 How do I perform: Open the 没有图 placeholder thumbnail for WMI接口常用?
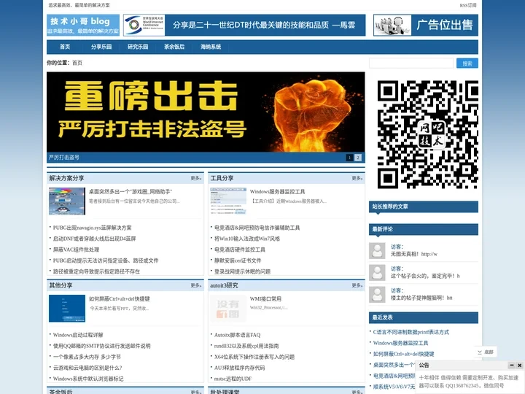pos(228,309)
